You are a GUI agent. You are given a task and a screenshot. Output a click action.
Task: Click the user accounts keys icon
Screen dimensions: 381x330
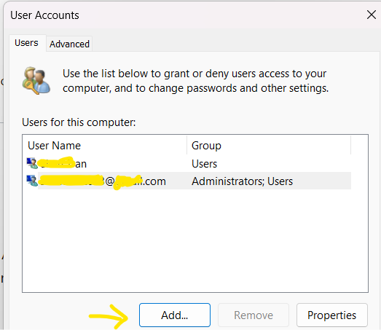36,81
